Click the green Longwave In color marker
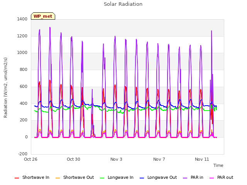Screen dimensions: 247x185 click(102, 178)
